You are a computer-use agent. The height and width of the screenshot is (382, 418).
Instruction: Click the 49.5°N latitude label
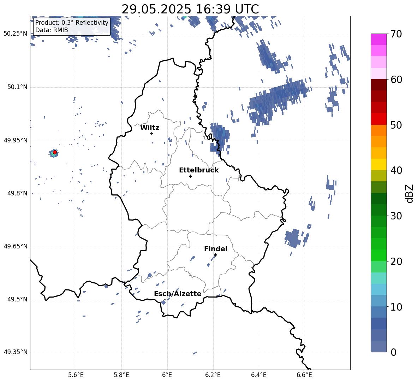click(x=17, y=299)
